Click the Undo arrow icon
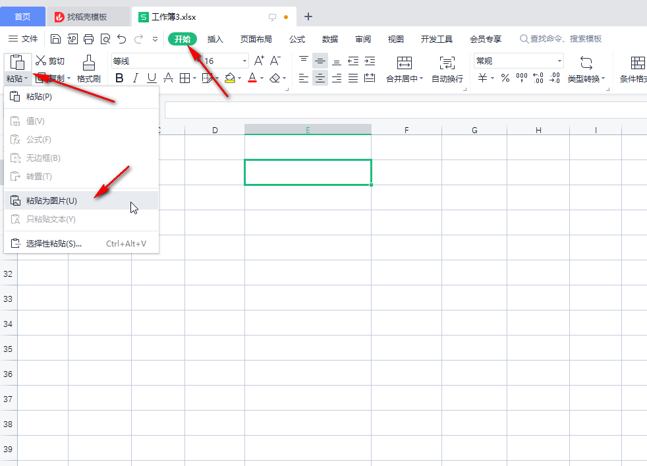The width and height of the screenshot is (647, 466). click(121, 39)
